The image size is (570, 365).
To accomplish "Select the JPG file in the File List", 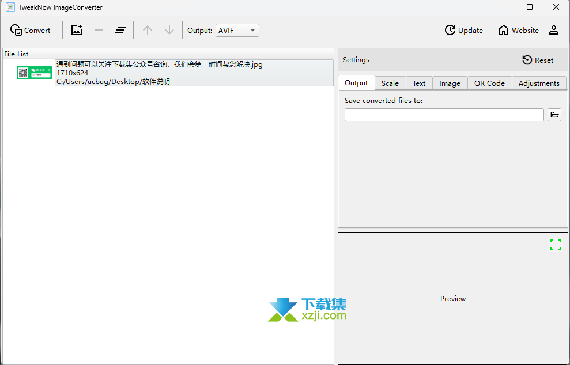I will (x=173, y=73).
